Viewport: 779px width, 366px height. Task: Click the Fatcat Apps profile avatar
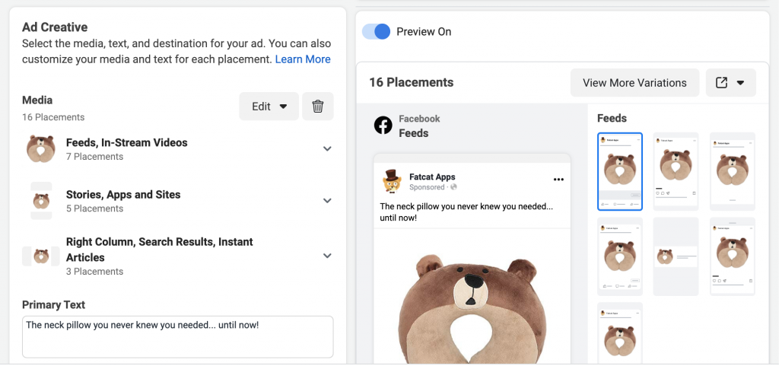(392, 181)
